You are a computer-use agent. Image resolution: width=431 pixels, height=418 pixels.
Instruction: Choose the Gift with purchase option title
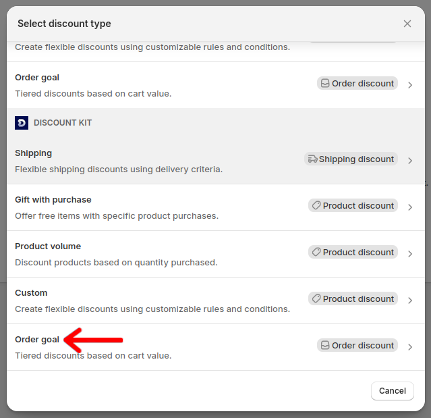(x=53, y=200)
